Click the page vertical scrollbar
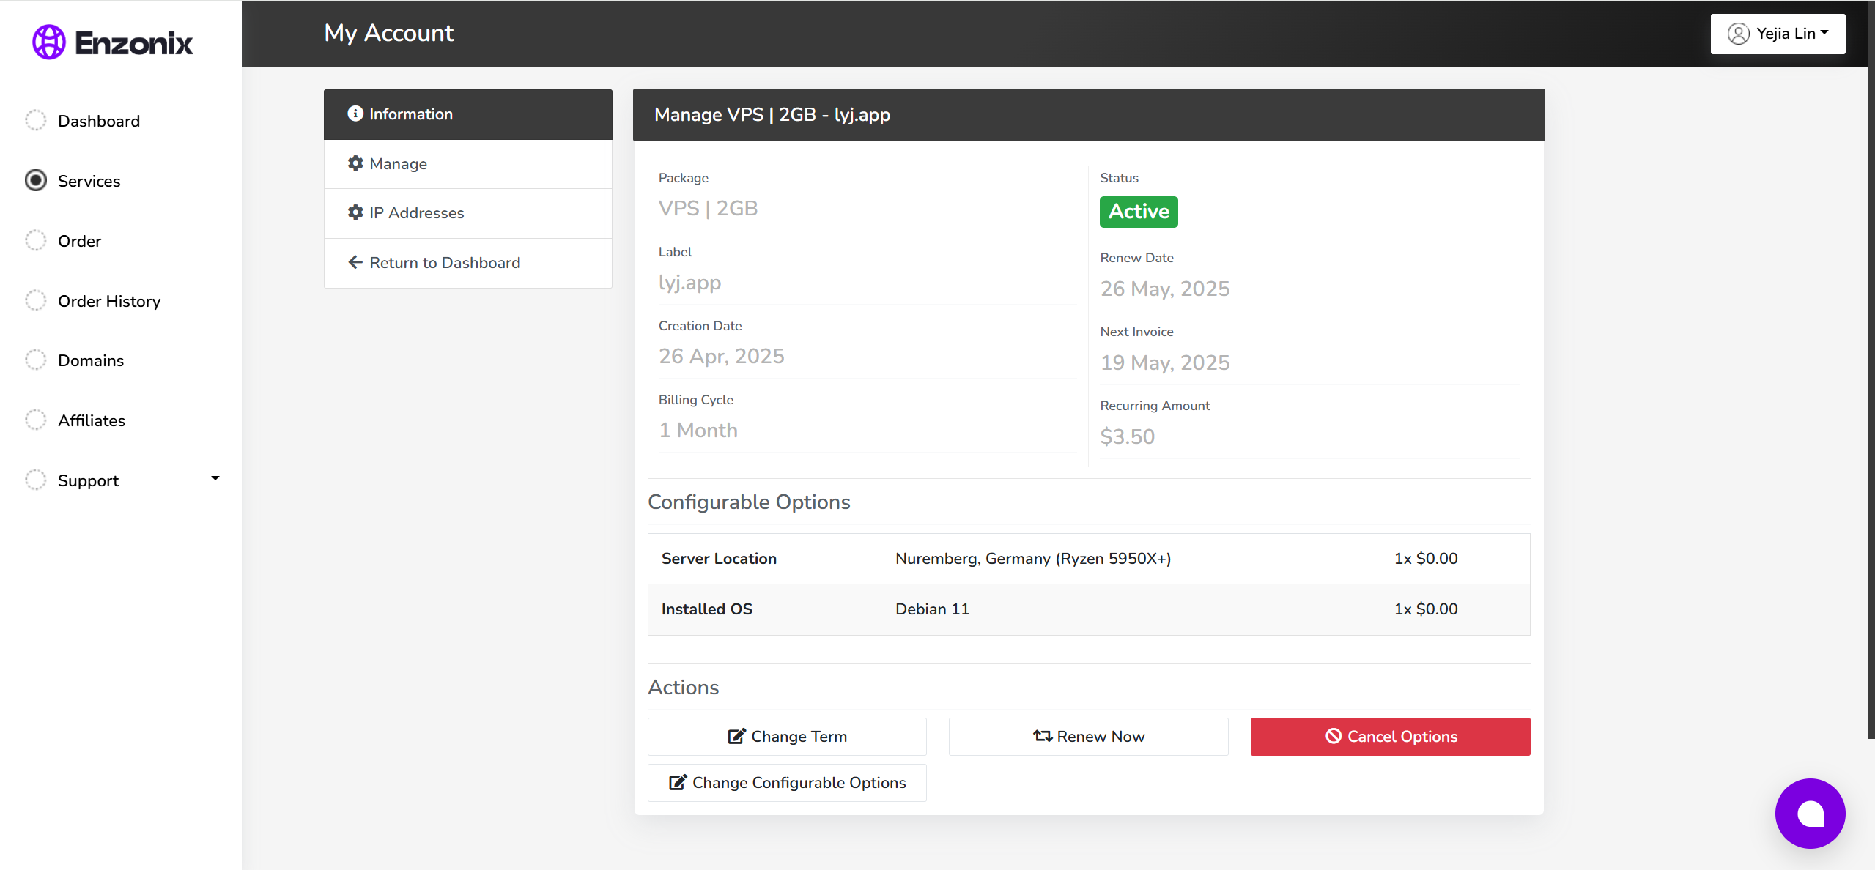Image resolution: width=1875 pixels, height=870 pixels. [x=1871, y=369]
